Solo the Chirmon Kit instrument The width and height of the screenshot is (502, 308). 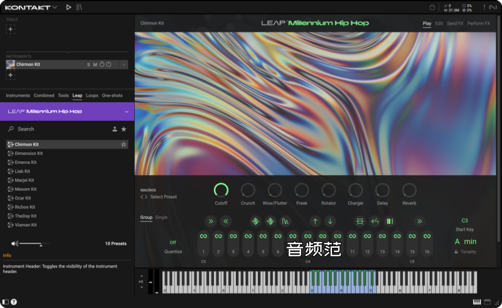point(88,65)
